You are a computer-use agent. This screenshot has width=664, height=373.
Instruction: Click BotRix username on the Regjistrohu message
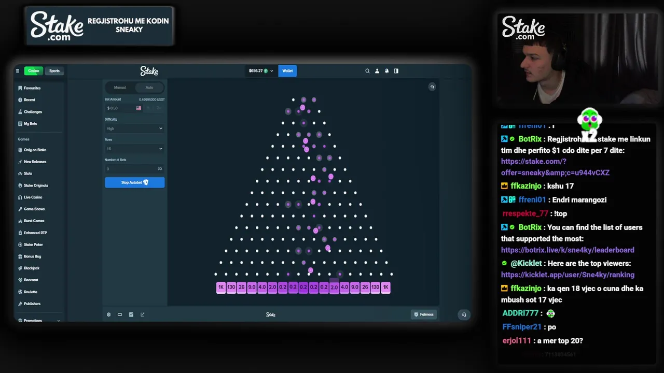[530, 139]
